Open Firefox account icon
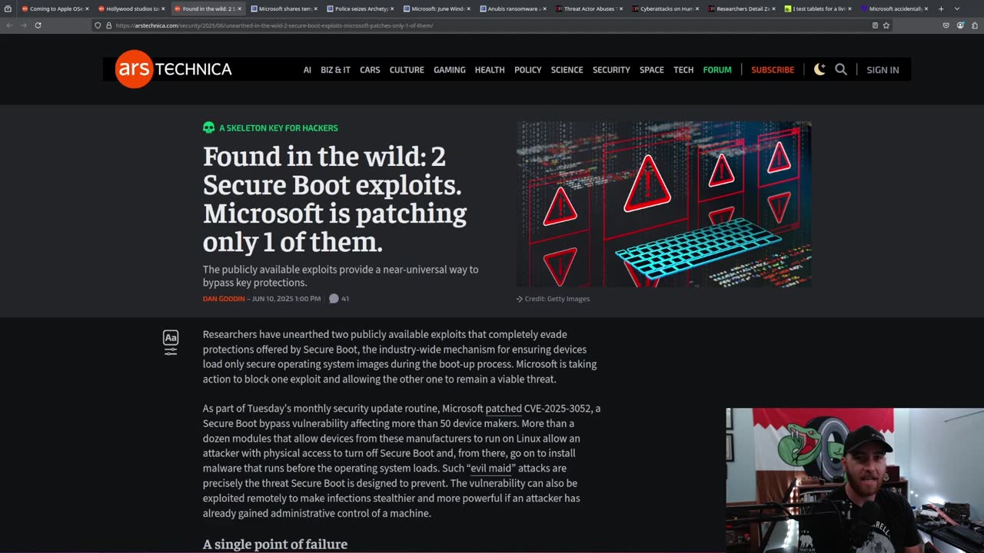Image resolution: width=984 pixels, height=553 pixels. 960,25
